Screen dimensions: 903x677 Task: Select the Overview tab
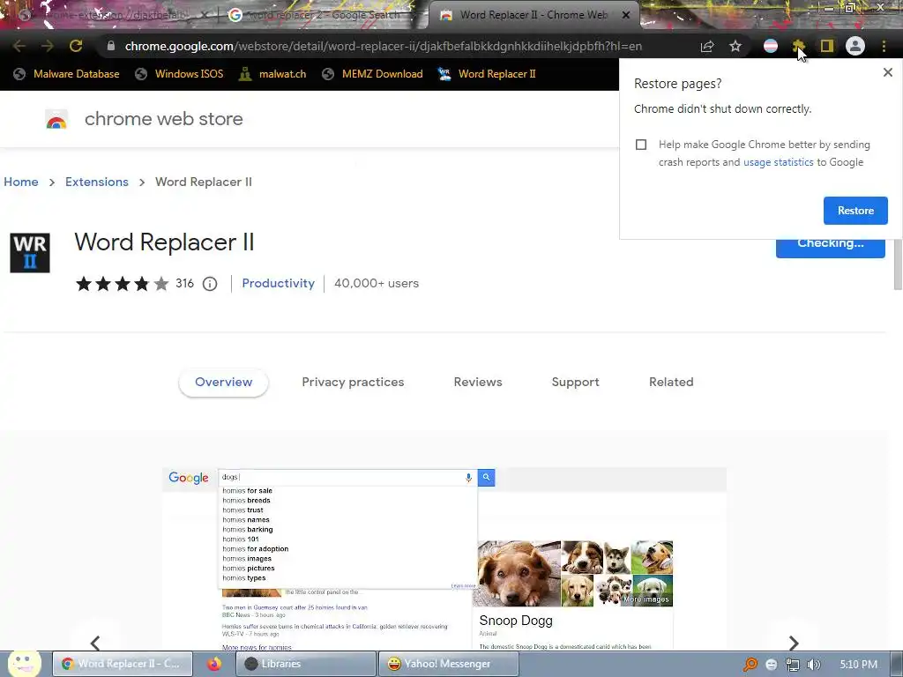pos(223,383)
